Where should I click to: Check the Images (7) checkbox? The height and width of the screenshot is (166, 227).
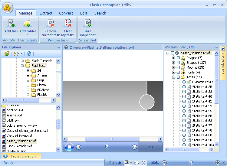pyautogui.click(x=178, y=58)
